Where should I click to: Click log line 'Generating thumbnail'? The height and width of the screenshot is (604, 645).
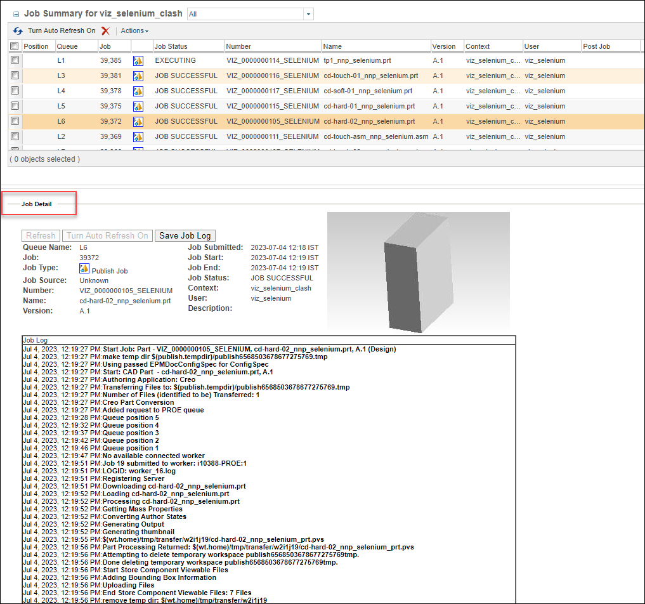(138, 532)
